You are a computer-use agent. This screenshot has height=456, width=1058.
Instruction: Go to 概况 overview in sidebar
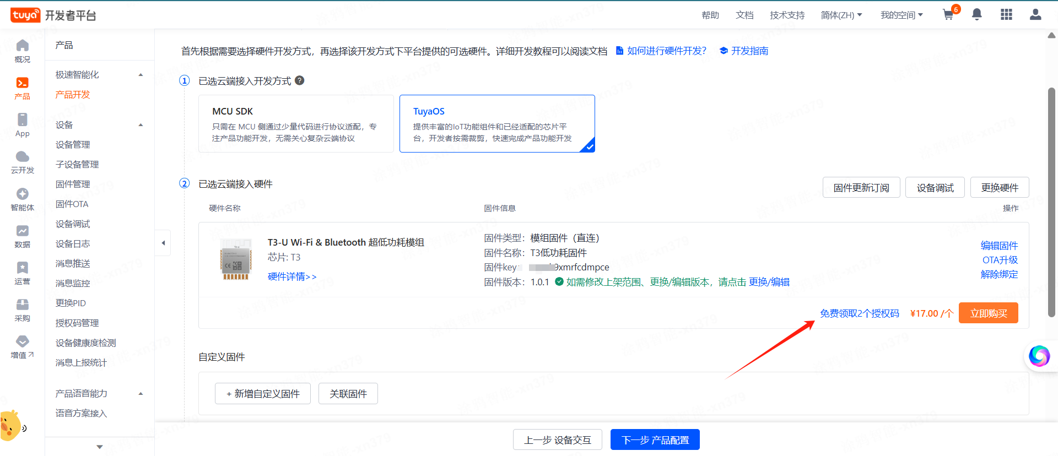click(x=23, y=51)
